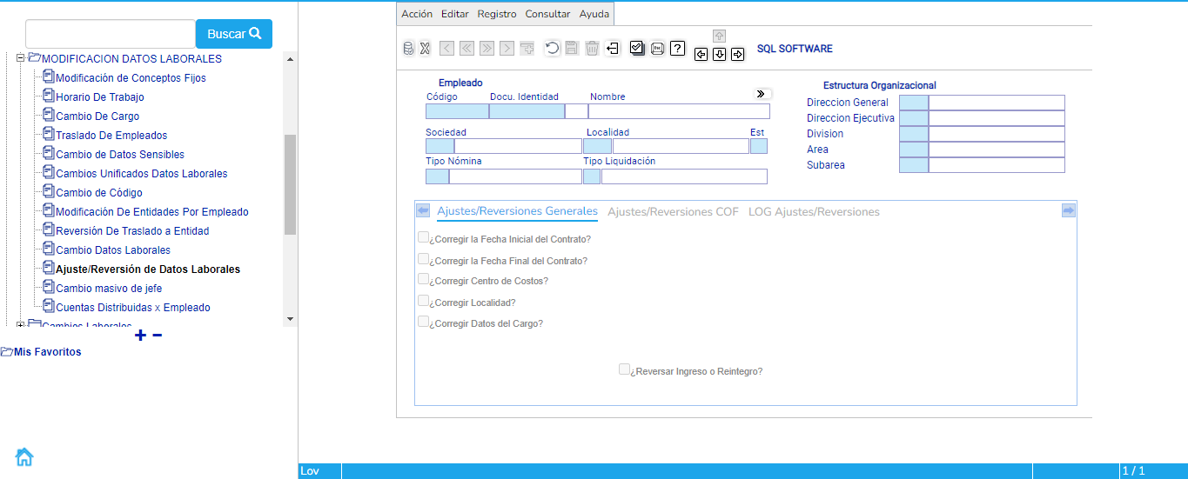Viewport: 1188px width, 479px height.
Task: Open Traslado De Empleados item
Action: coord(111,136)
